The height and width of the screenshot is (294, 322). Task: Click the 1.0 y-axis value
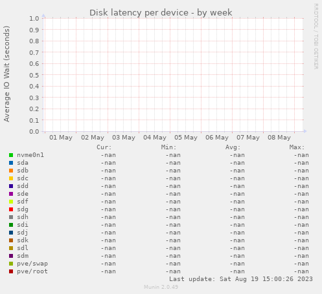pos(34,19)
